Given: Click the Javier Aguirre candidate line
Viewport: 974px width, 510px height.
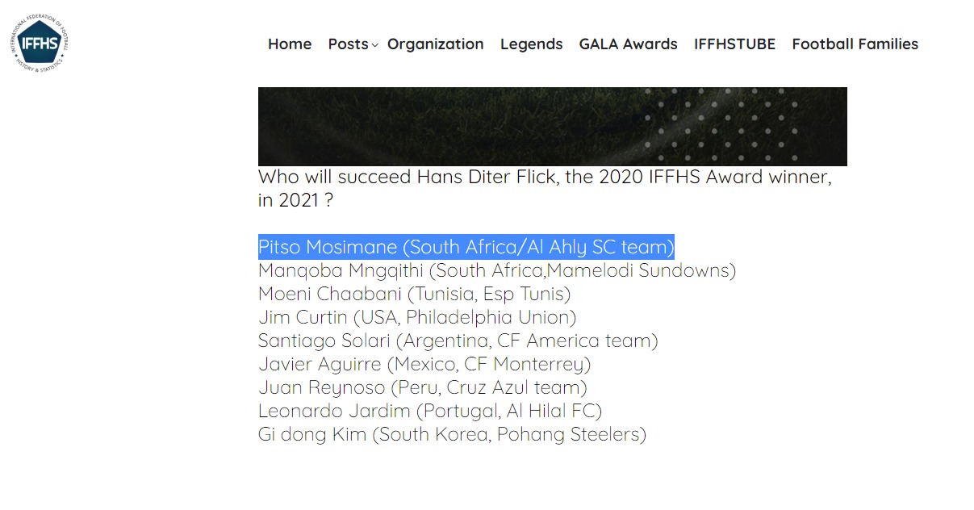Looking at the screenshot, I should click(424, 364).
